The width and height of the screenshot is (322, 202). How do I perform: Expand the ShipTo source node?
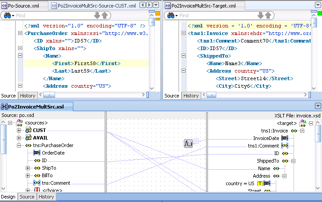click(x=28, y=168)
